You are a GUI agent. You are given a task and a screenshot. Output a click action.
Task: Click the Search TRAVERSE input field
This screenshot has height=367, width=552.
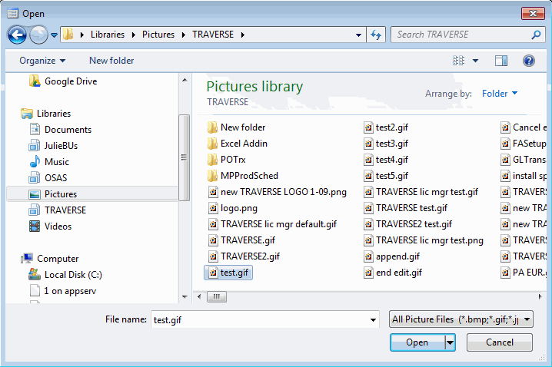point(460,35)
